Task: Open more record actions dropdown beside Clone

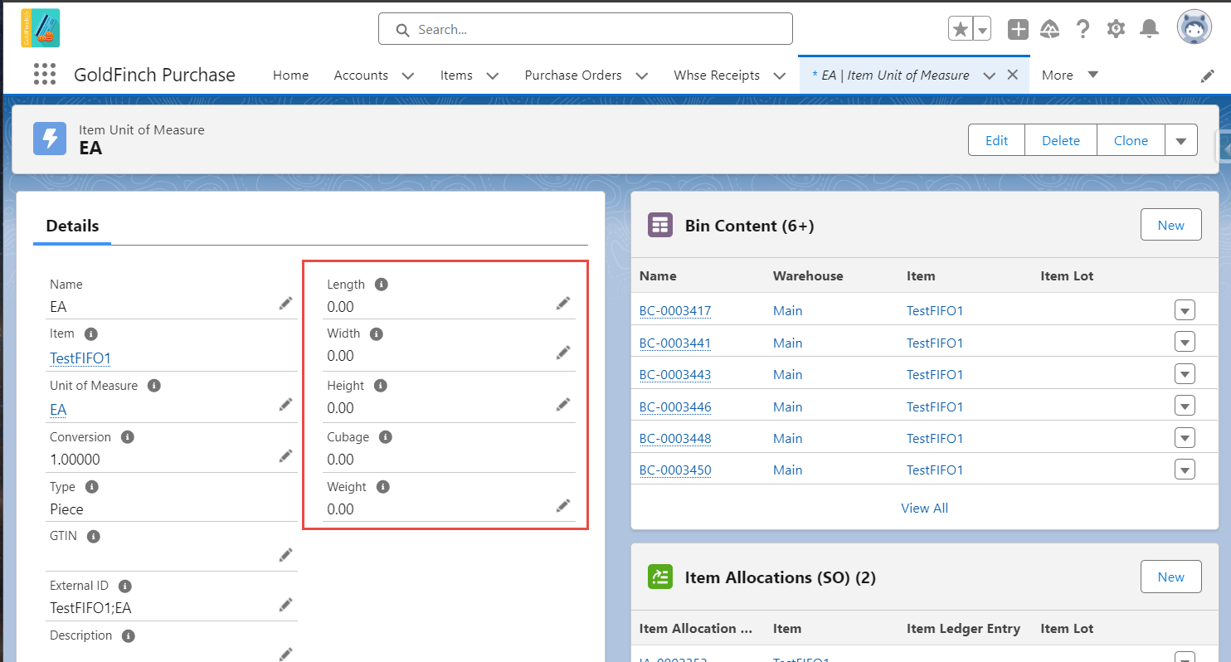Action: pos(1181,140)
